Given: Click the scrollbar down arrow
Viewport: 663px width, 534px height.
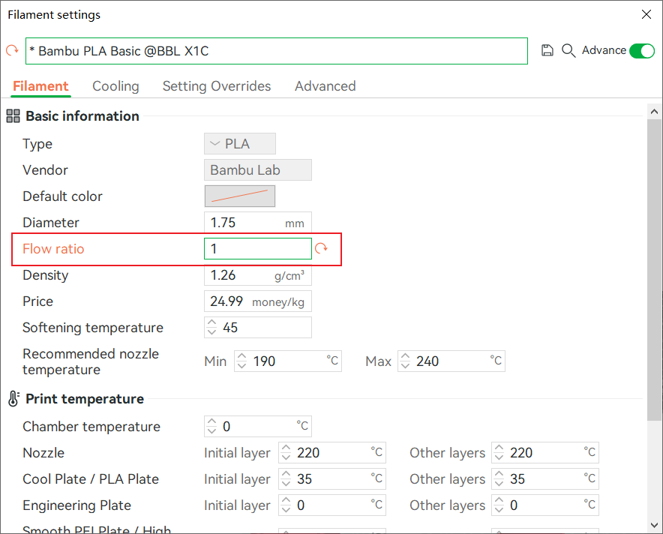Looking at the screenshot, I should [x=655, y=526].
